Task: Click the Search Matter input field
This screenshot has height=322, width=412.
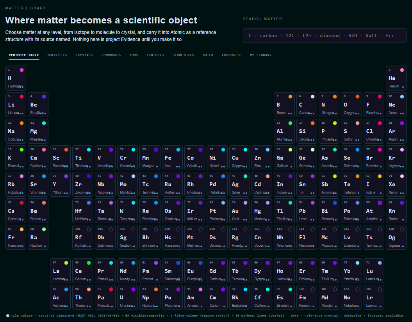Action: pos(325,36)
